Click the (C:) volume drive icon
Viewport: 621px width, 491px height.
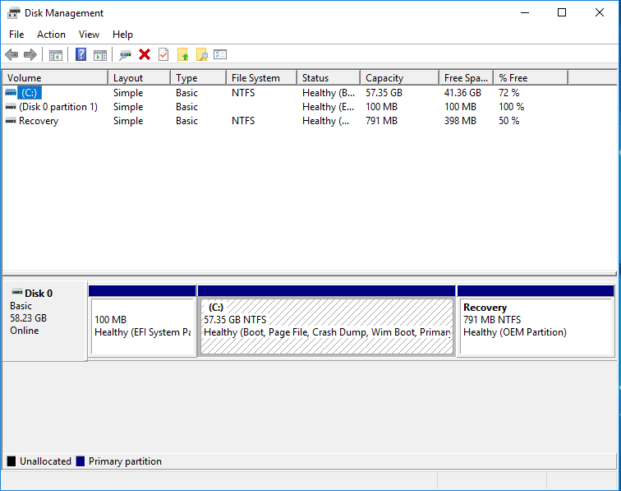point(11,92)
